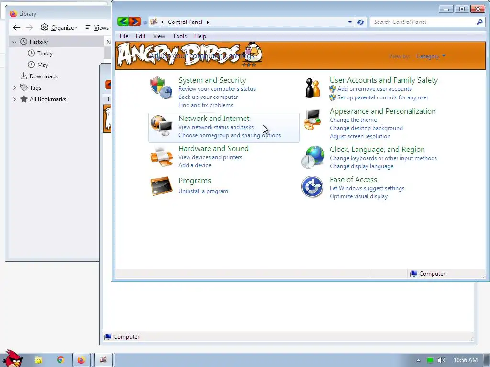The image size is (490, 367).
Task: Open the View menu
Action: (159, 36)
